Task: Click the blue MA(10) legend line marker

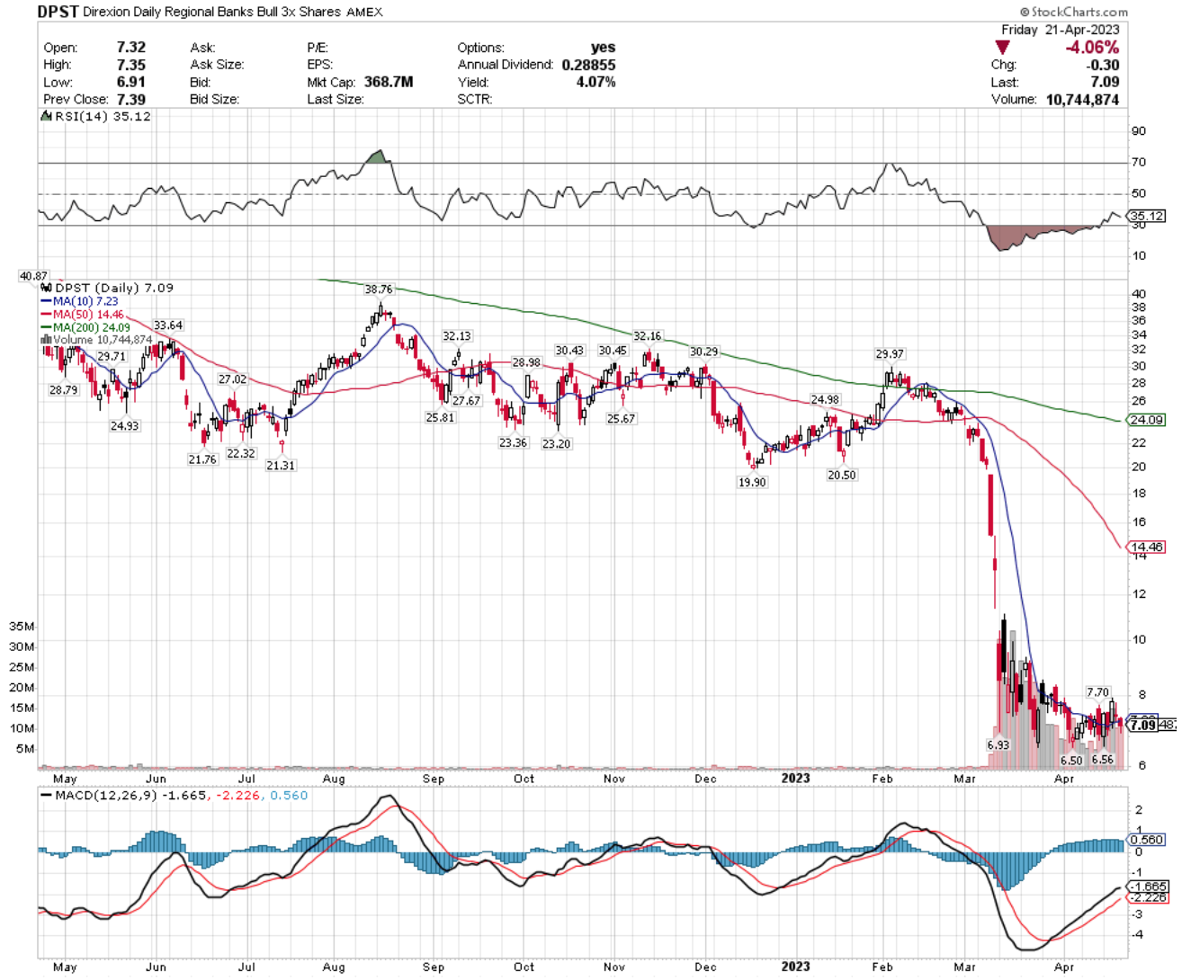Action: pos(46,301)
